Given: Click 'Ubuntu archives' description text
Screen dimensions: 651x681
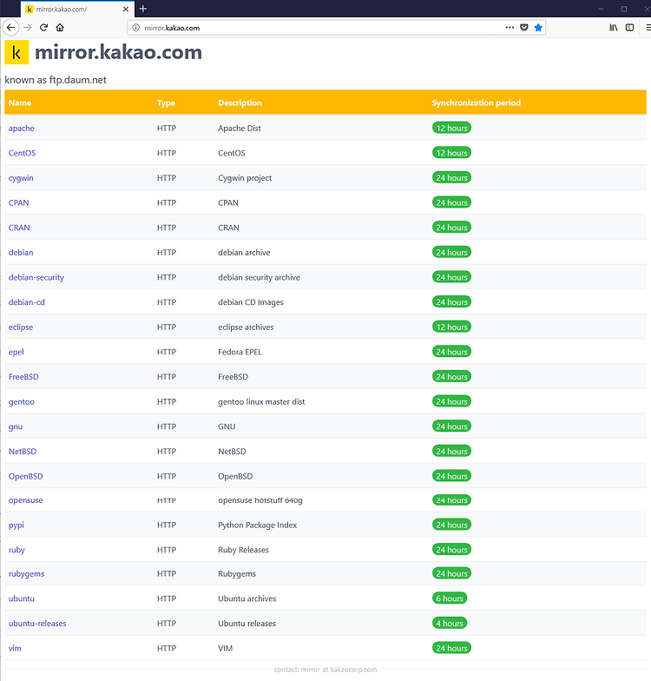Looking at the screenshot, I should [x=247, y=598].
